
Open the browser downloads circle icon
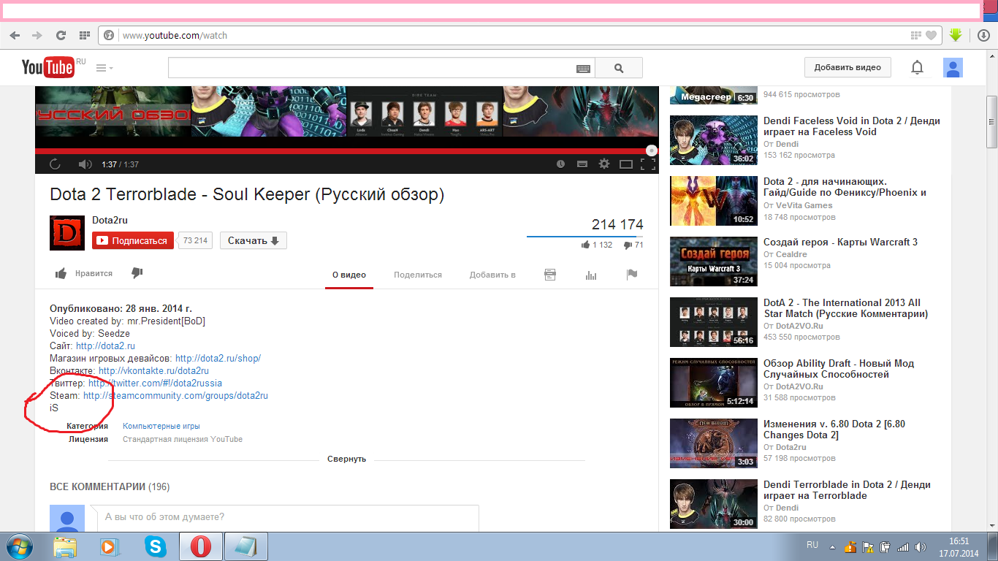pyautogui.click(x=983, y=35)
